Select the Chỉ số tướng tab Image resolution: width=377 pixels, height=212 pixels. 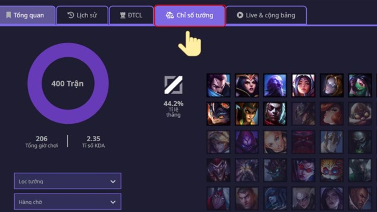point(190,15)
